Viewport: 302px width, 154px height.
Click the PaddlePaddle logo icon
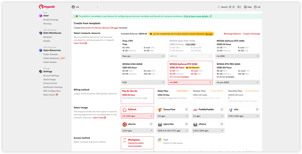pyautogui.click(x=195, y=110)
